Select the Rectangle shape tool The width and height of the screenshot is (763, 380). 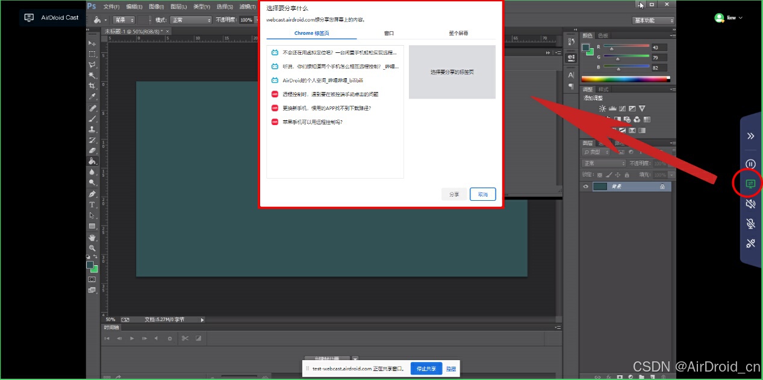pos(92,226)
